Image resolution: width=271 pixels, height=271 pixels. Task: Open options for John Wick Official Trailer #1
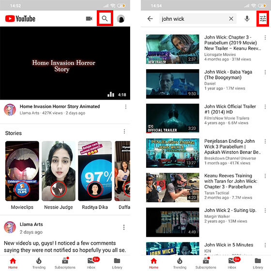pyautogui.click(x=265, y=107)
